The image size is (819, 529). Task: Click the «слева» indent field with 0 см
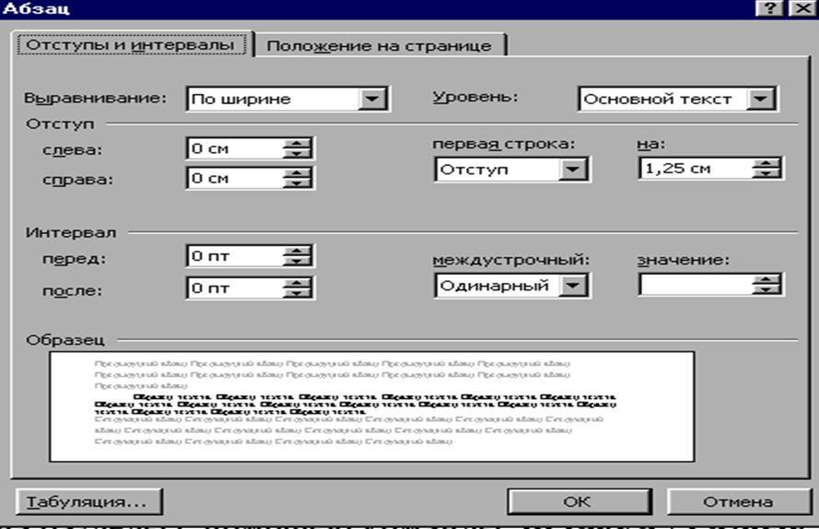pos(235,148)
